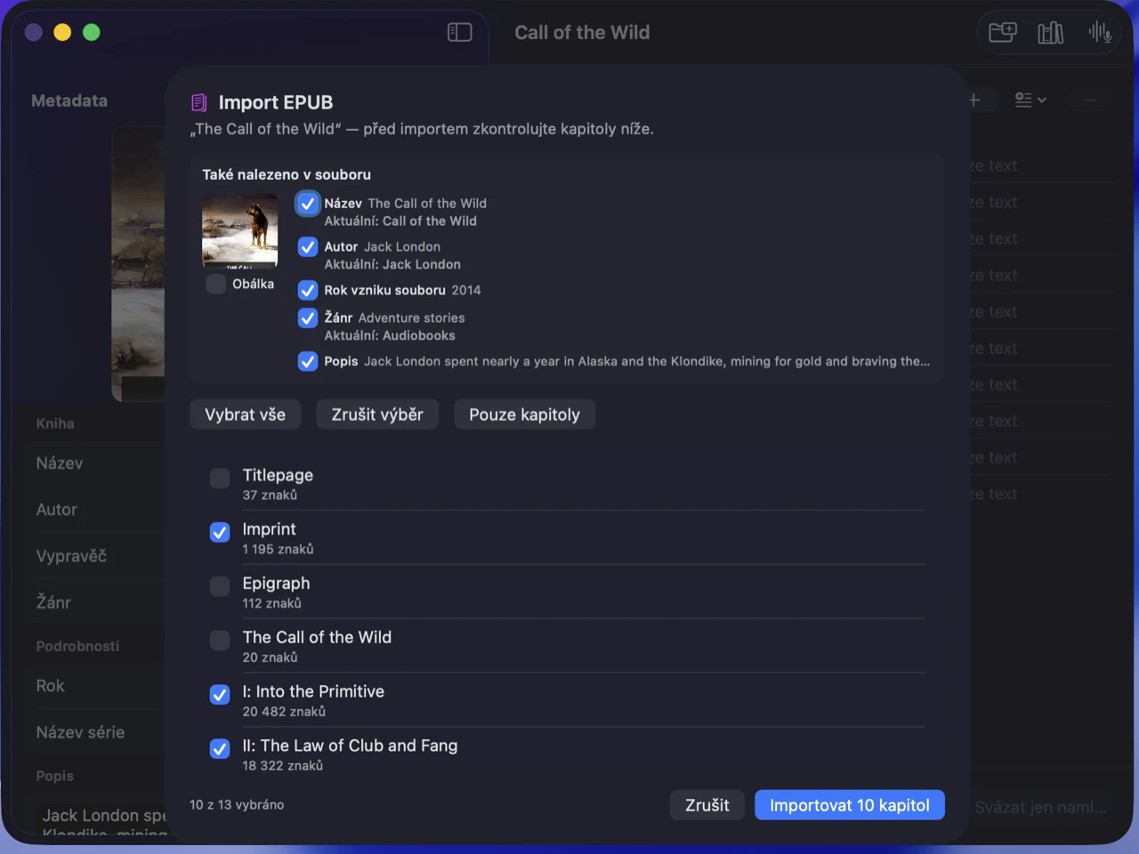The image size is (1139, 854).
Task: Toggle the Rok vzniku souboru checkbox
Action: coord(308,291)
